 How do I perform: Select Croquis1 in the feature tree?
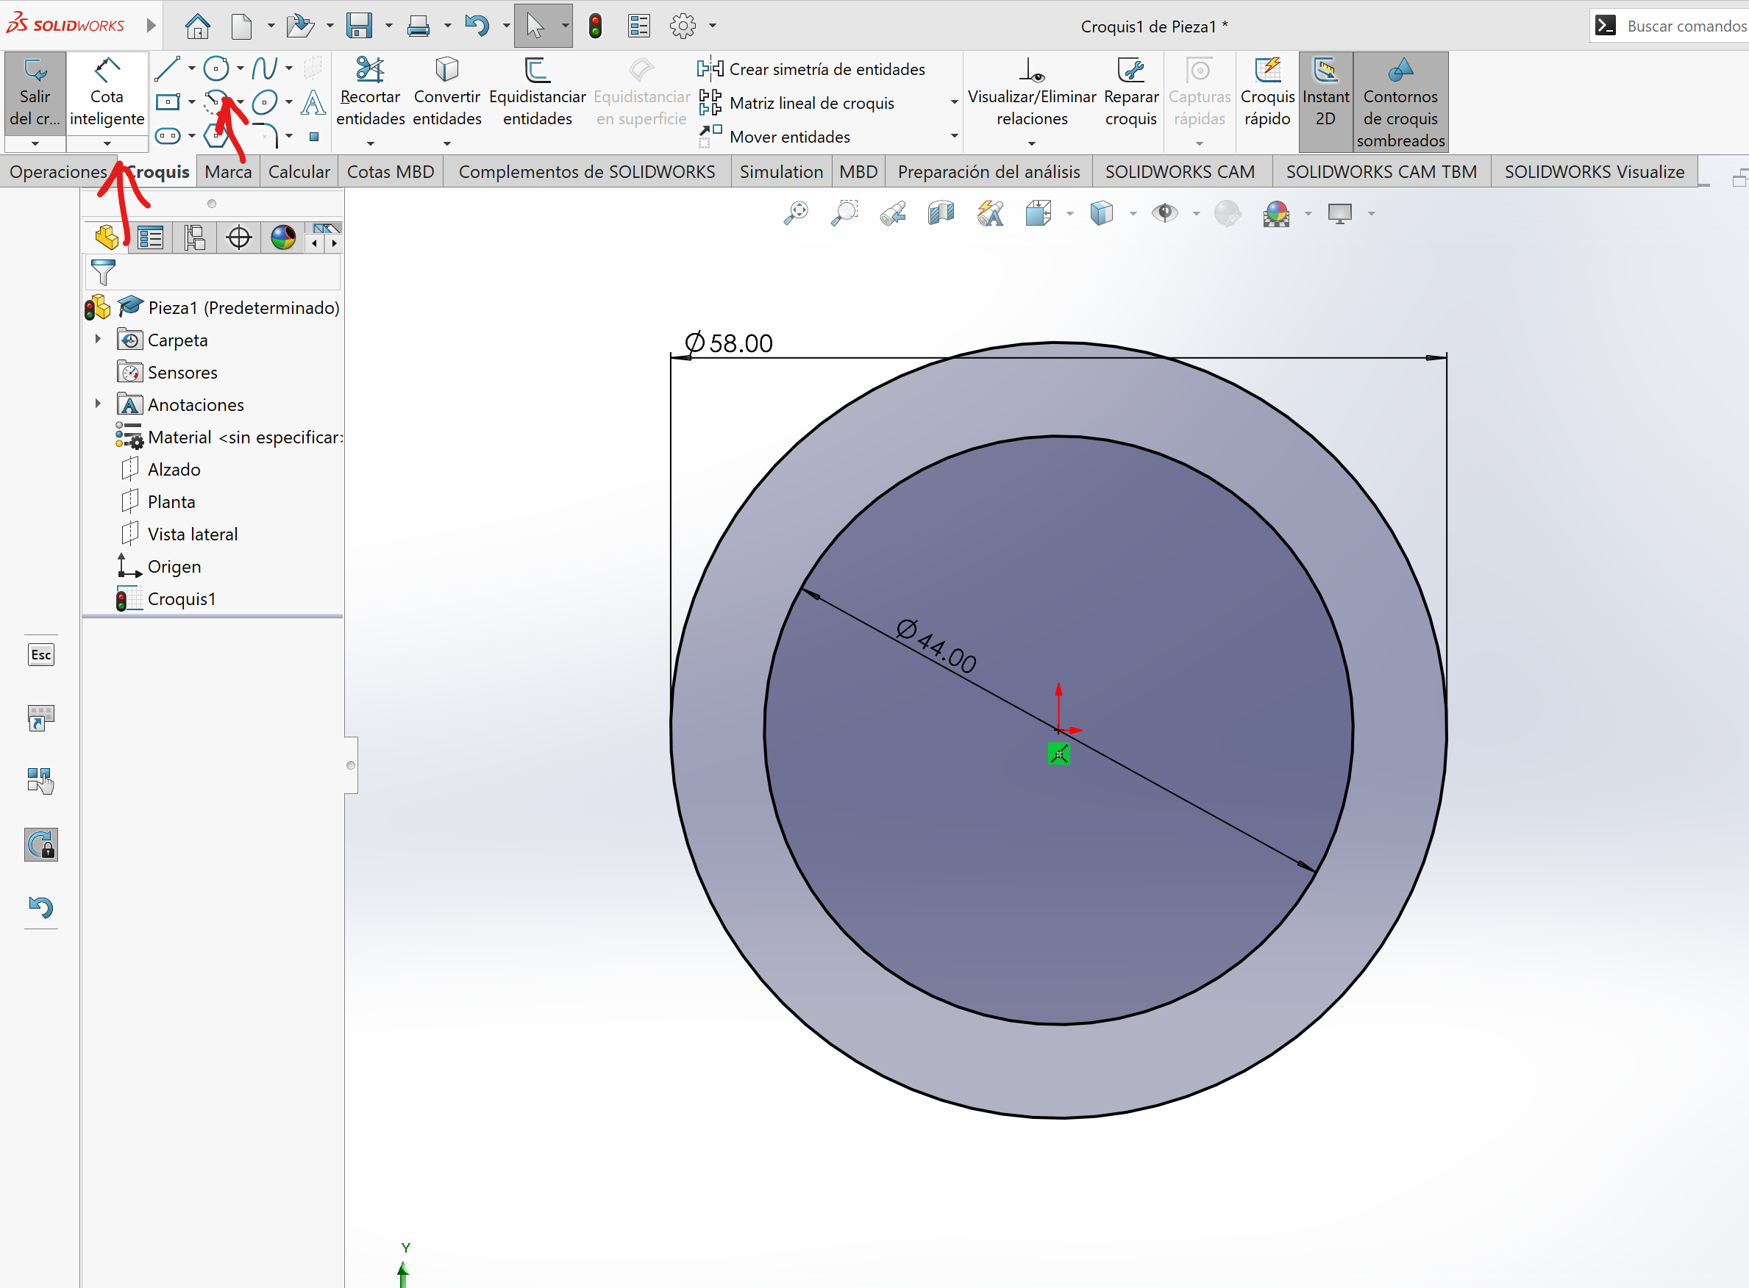pos(181,598)
